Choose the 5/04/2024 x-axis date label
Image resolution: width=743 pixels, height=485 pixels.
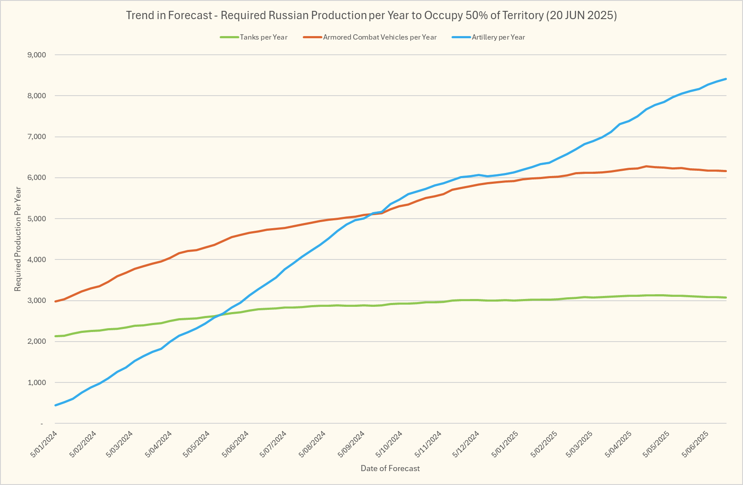coord(160,444)
